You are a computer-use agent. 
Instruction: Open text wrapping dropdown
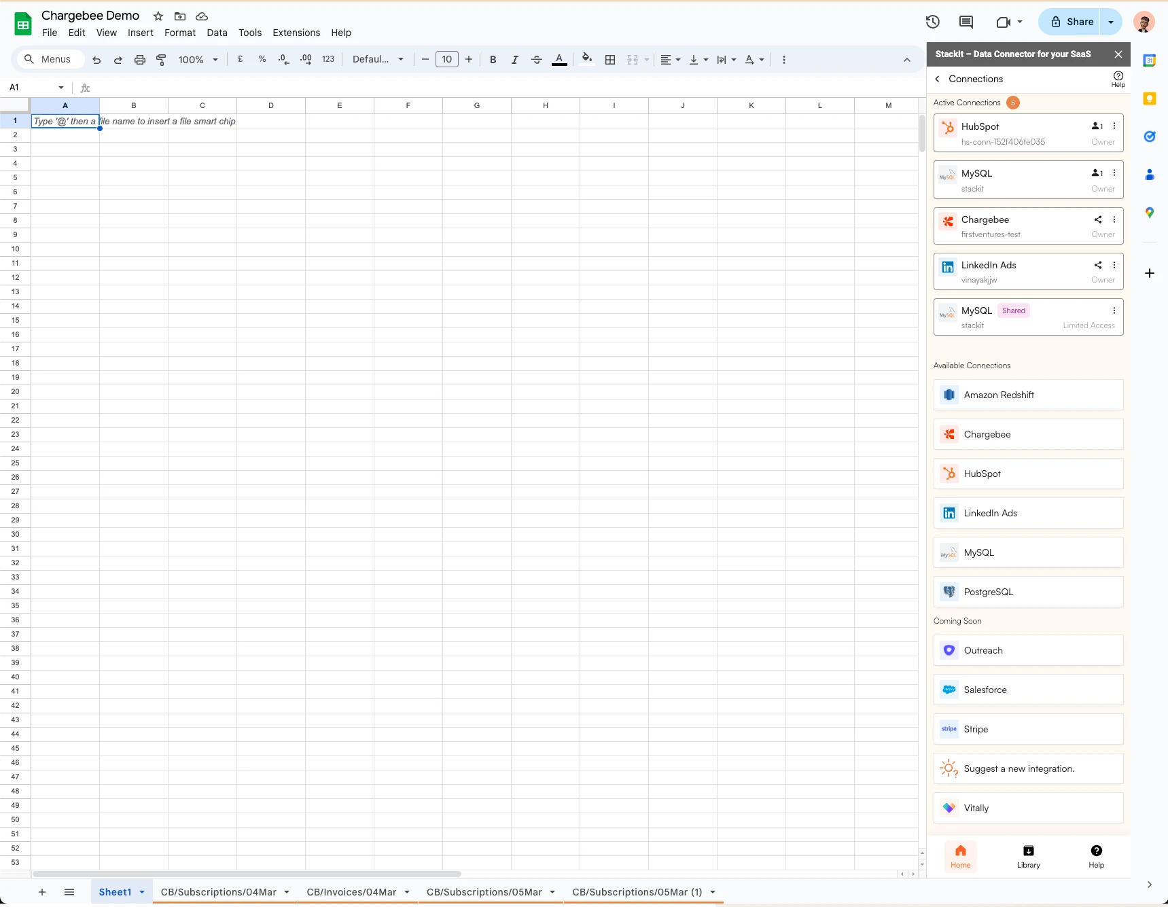pyautogui.click(x=726, y=60)
